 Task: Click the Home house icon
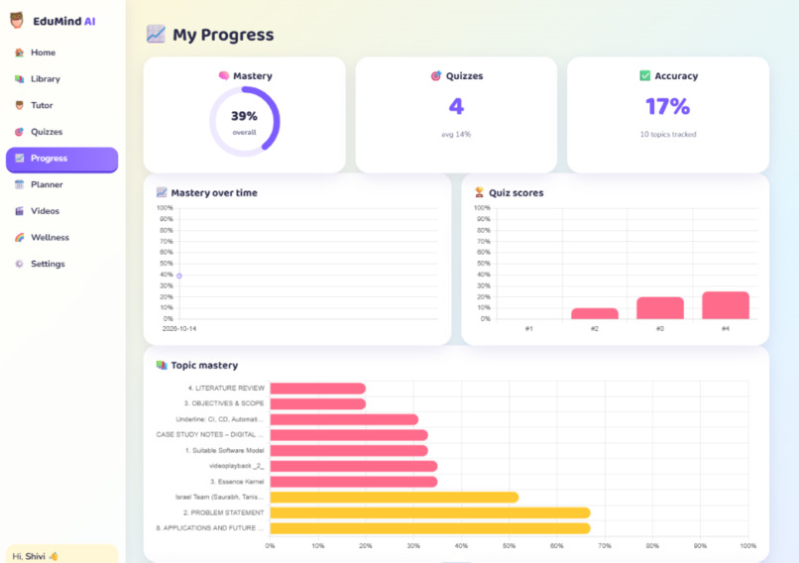[20, 53]
